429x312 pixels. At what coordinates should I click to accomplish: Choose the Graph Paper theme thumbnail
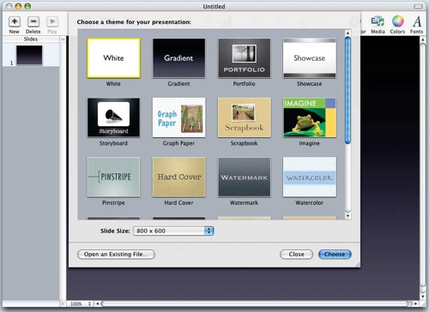coord(178,117)
